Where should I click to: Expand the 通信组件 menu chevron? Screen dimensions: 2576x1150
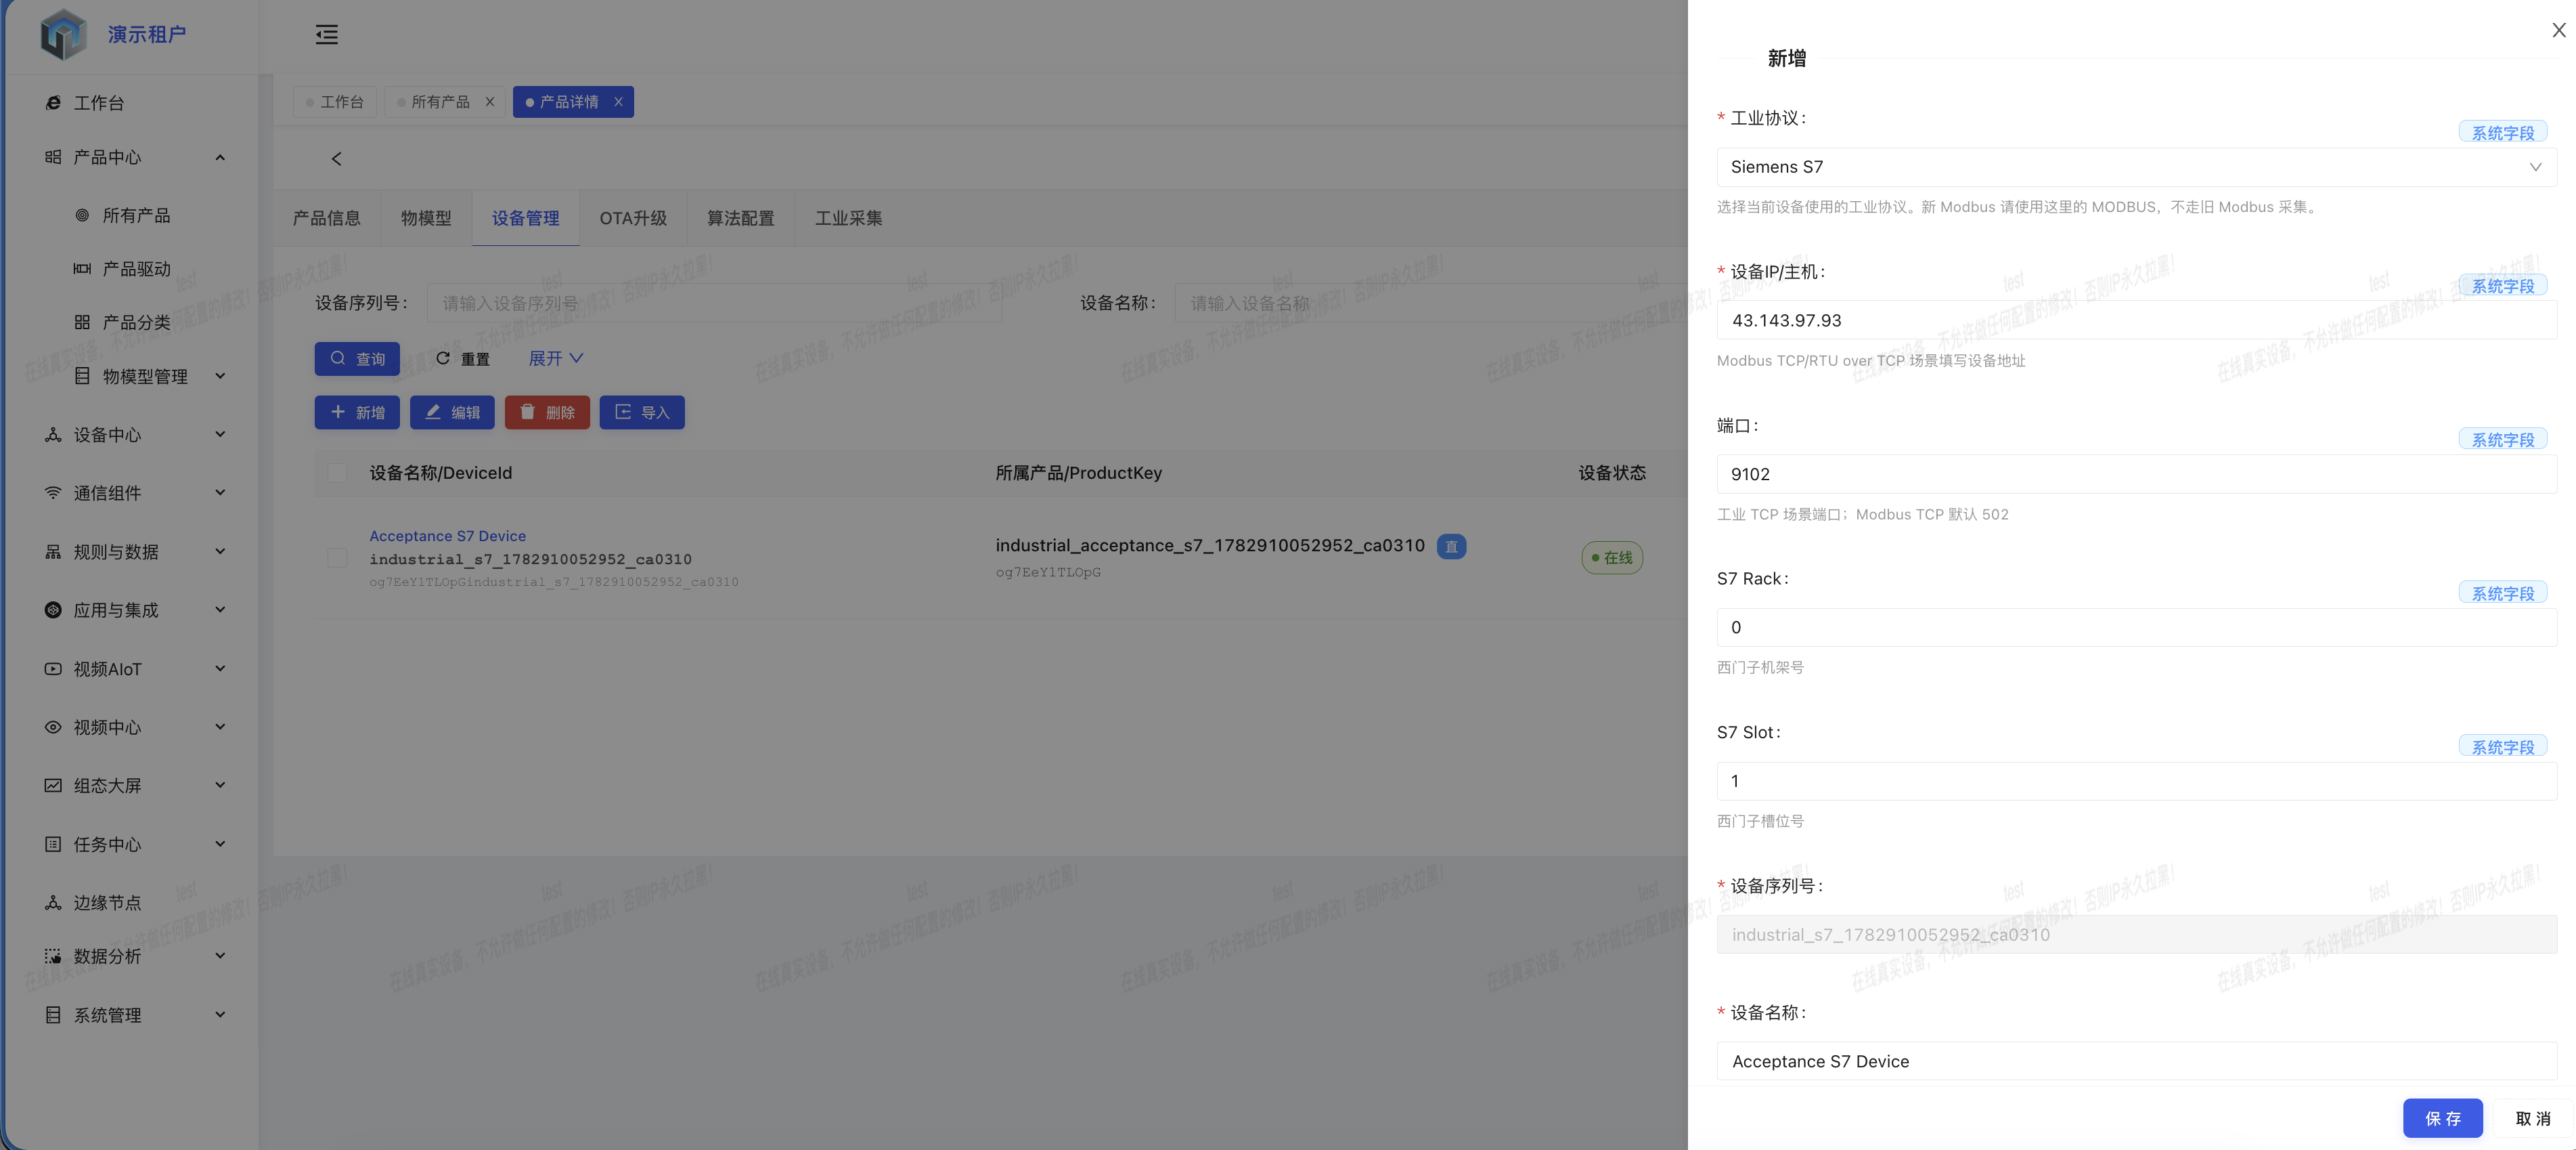pos(220,492)
